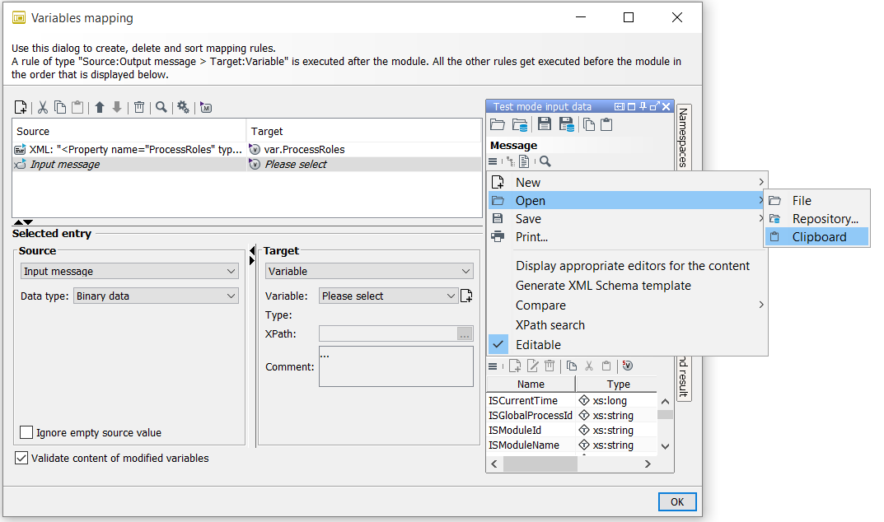Choose Clipboard from the Open submenu

click(818, 237)
